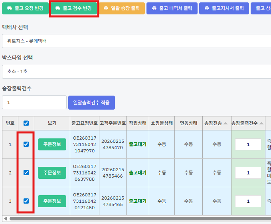Uncheck the row 3 checkbox

(x=26, y=201)
